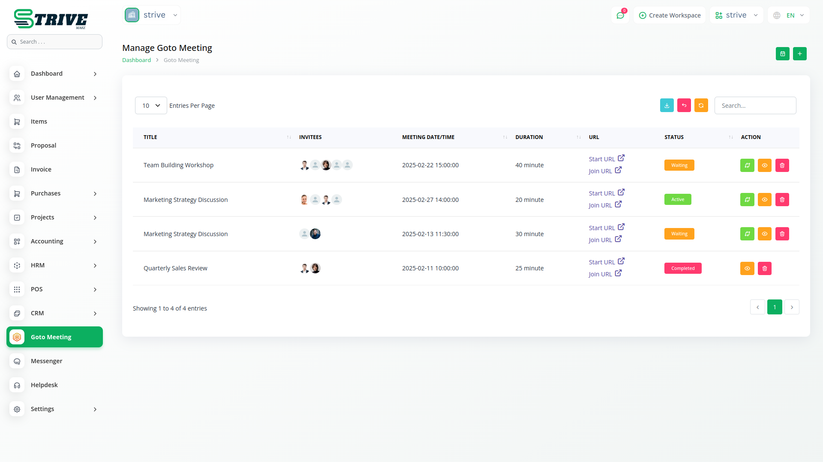This screenshot has width=823, height=462.
Task: Delete the Quarterly Sales Review meeting
Action: [x=764, y=269]
